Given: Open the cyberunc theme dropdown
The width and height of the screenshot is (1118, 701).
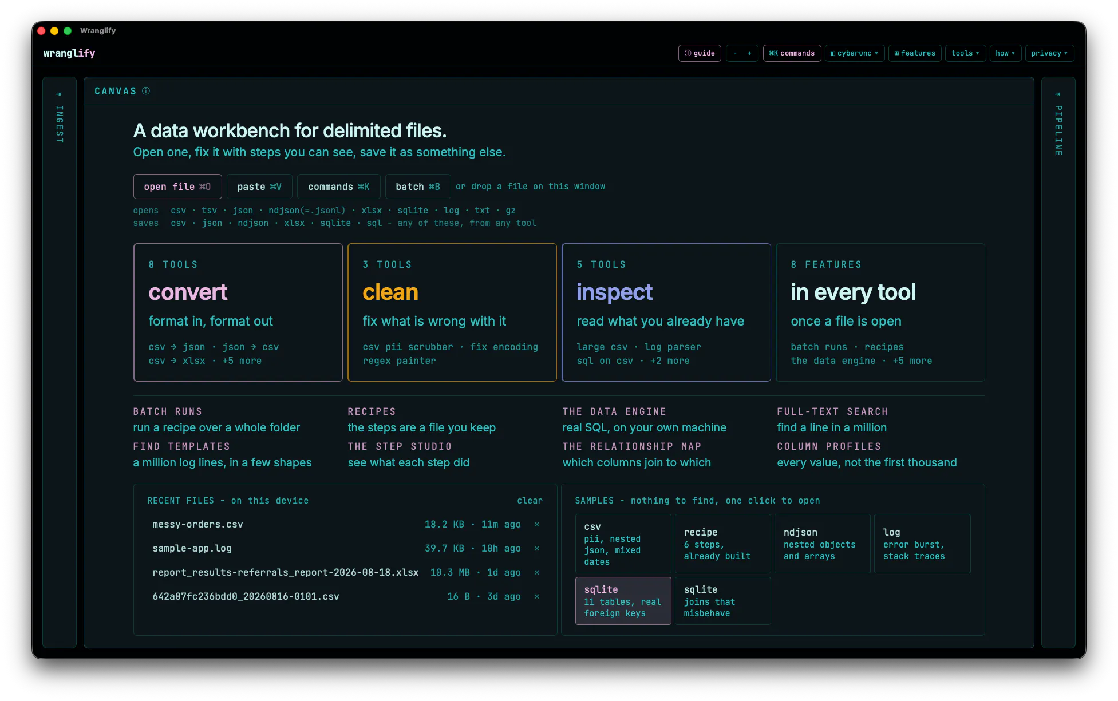Looking at the screenshot, I should coord(854,53).
